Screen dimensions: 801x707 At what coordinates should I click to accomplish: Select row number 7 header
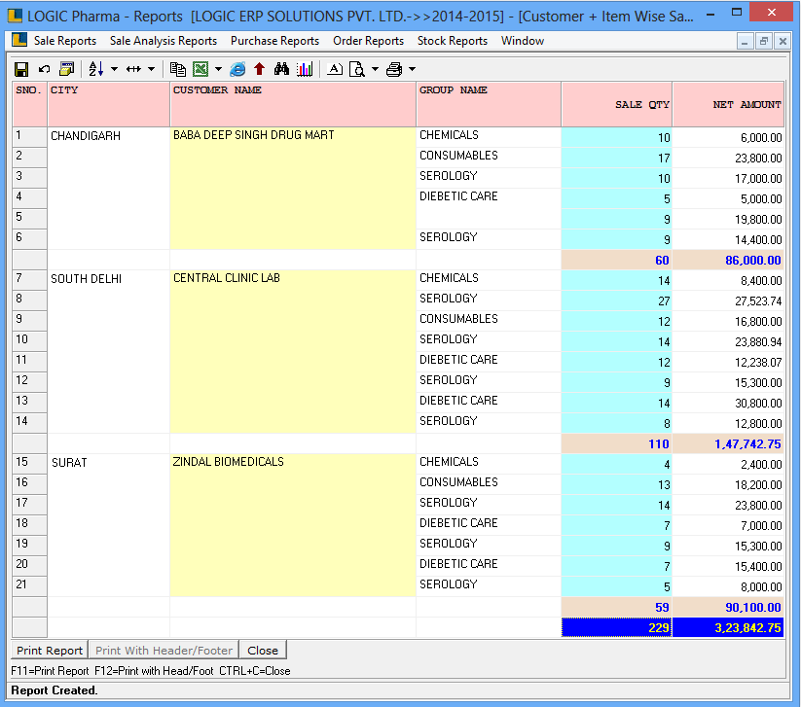coord(29,280)
